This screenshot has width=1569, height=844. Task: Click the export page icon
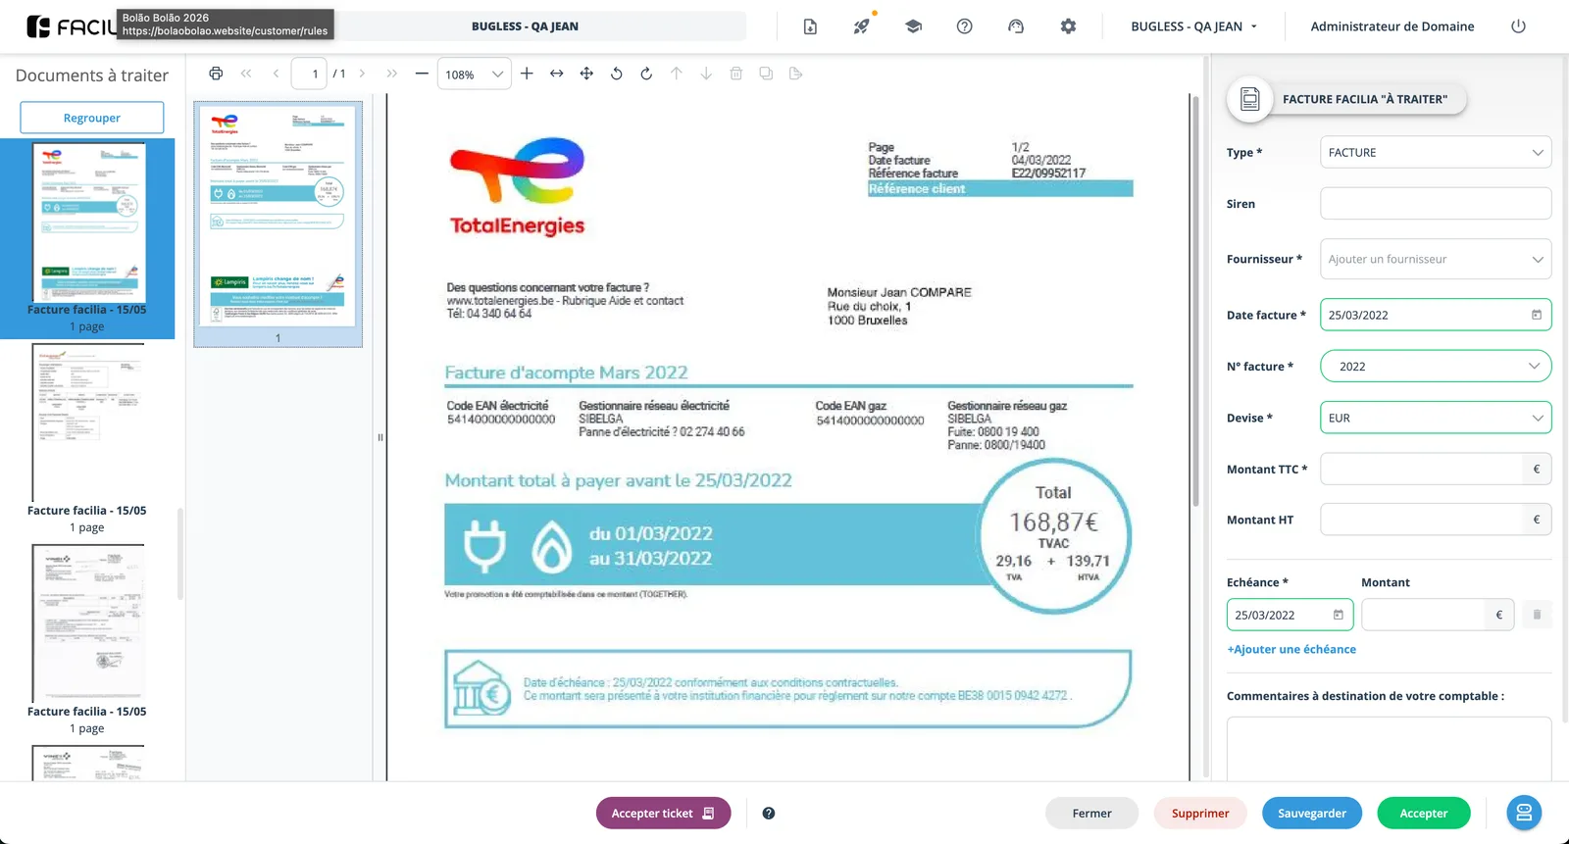pos(795,74)
